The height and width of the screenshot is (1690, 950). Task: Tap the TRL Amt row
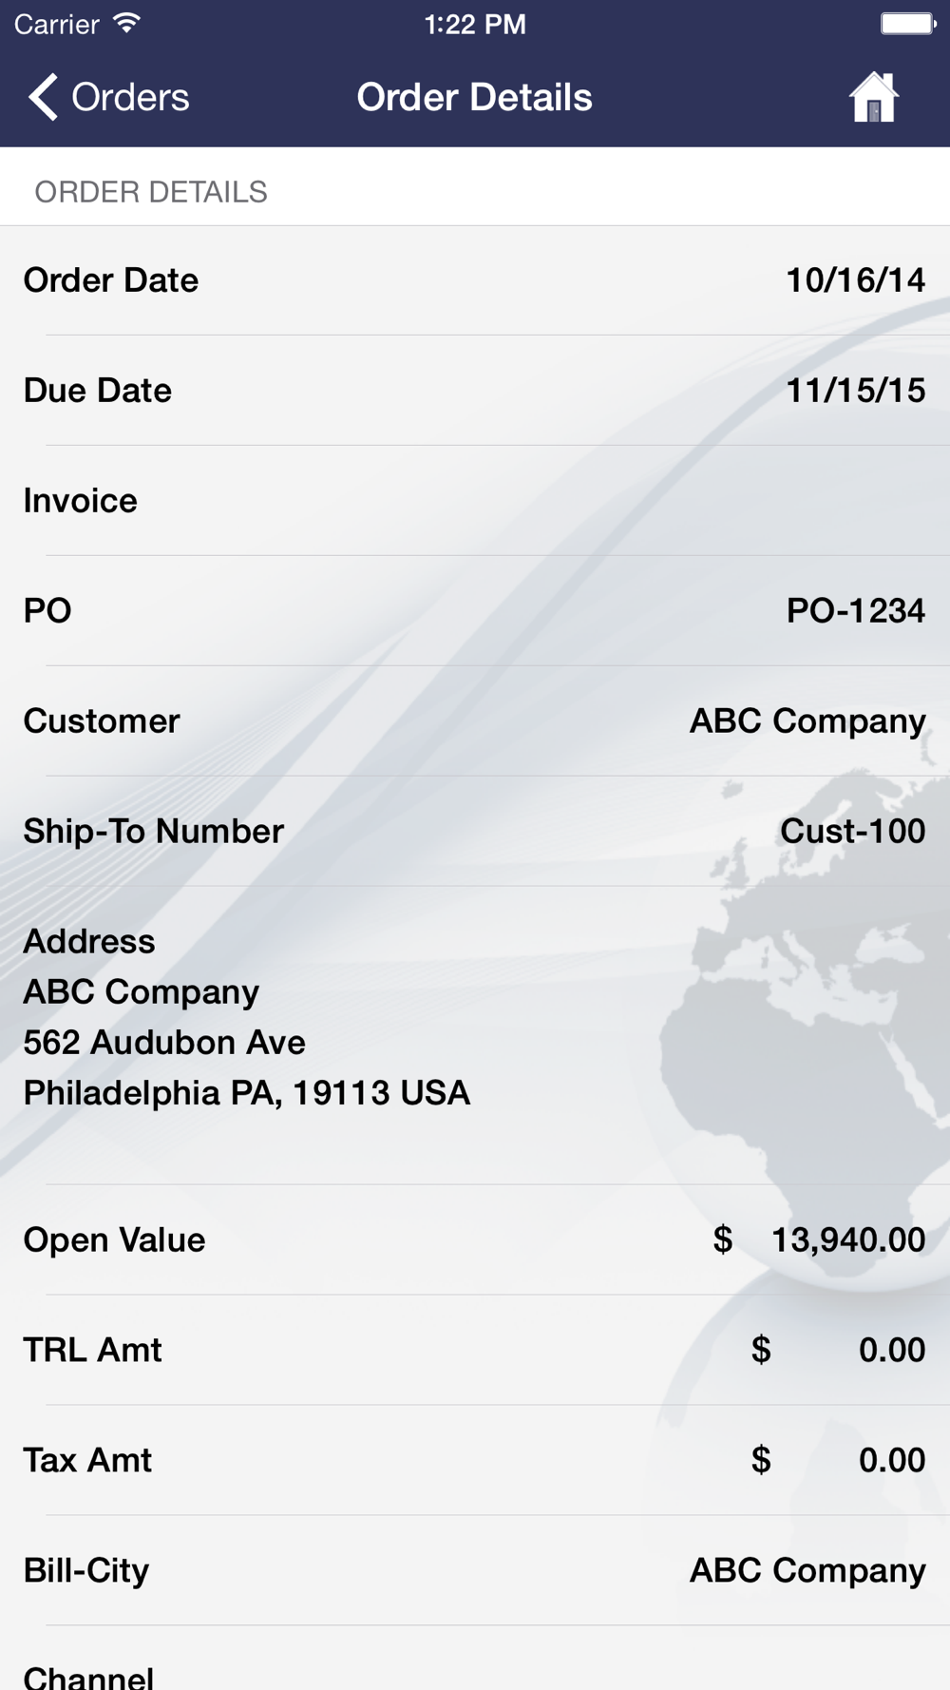pyautogui.click(x=475, y=1350)
